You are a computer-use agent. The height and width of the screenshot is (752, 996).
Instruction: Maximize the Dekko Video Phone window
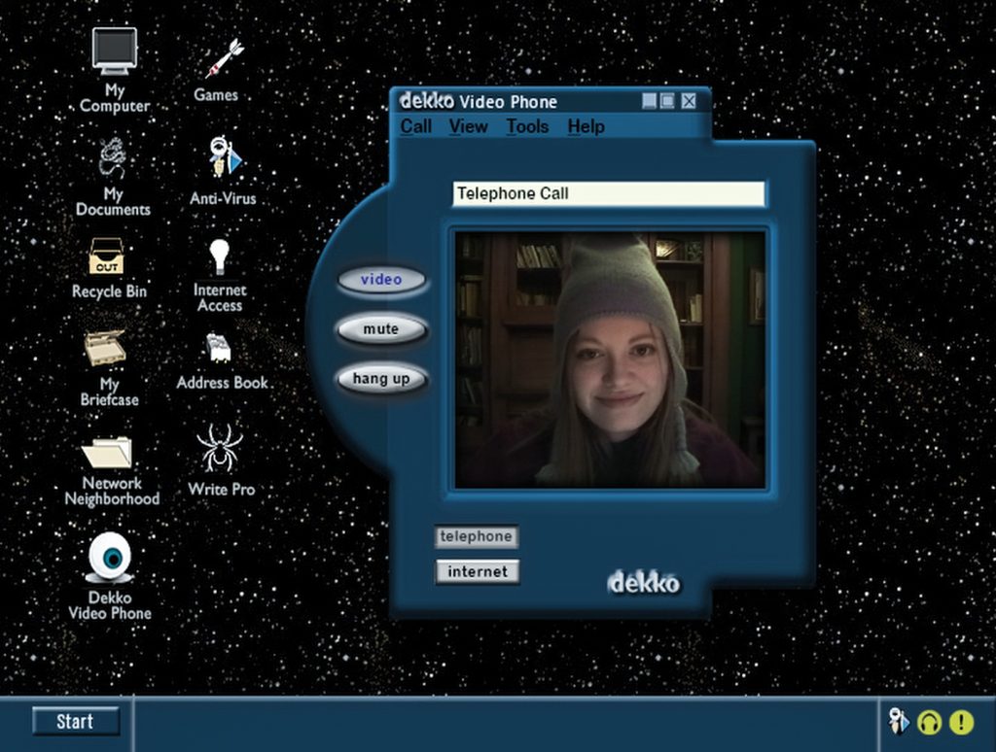[667, 101]
